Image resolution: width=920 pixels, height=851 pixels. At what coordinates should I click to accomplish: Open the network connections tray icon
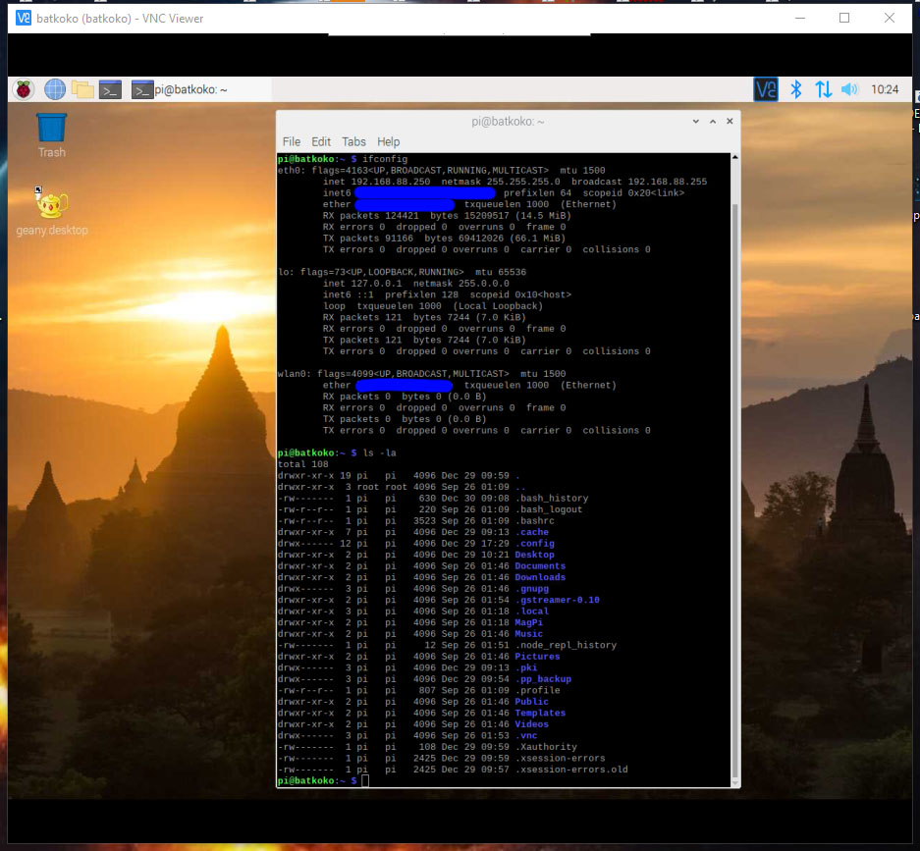pos(823,89)
